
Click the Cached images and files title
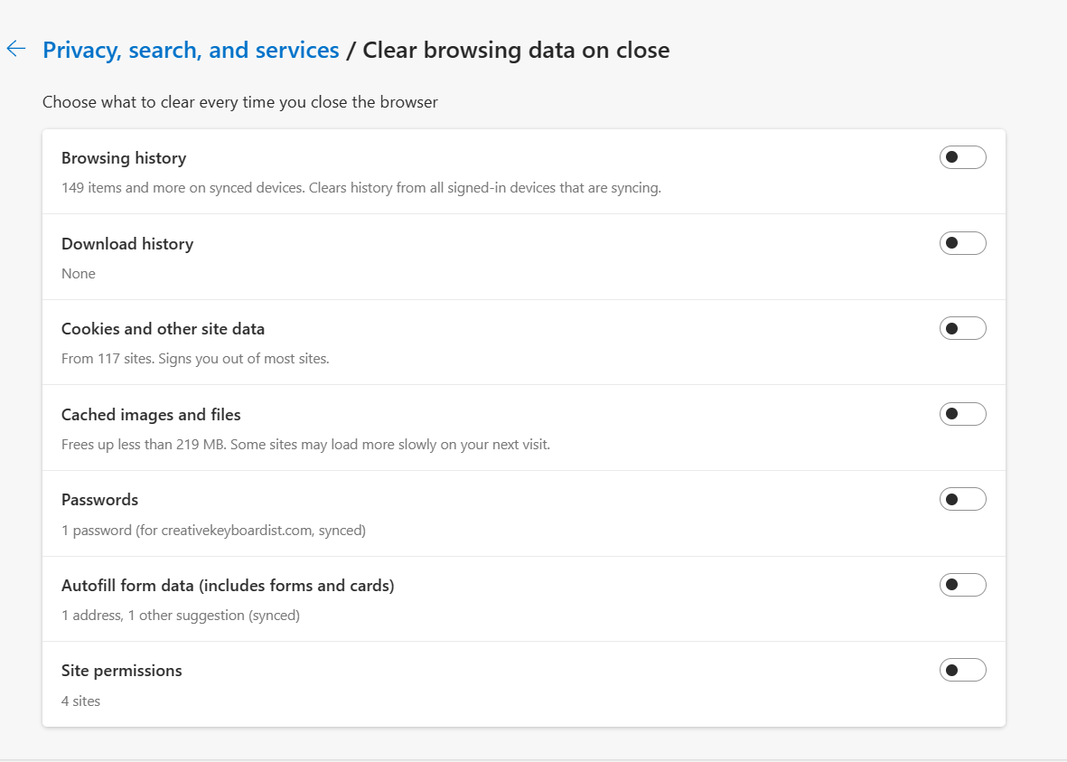[x=151, y=415]
